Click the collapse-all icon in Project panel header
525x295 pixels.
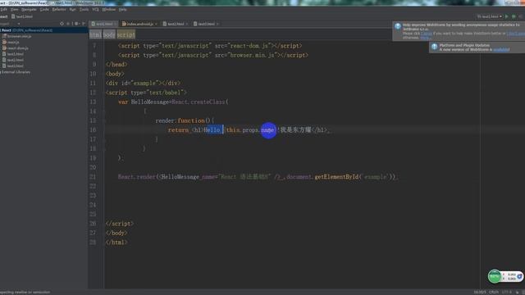68,24
